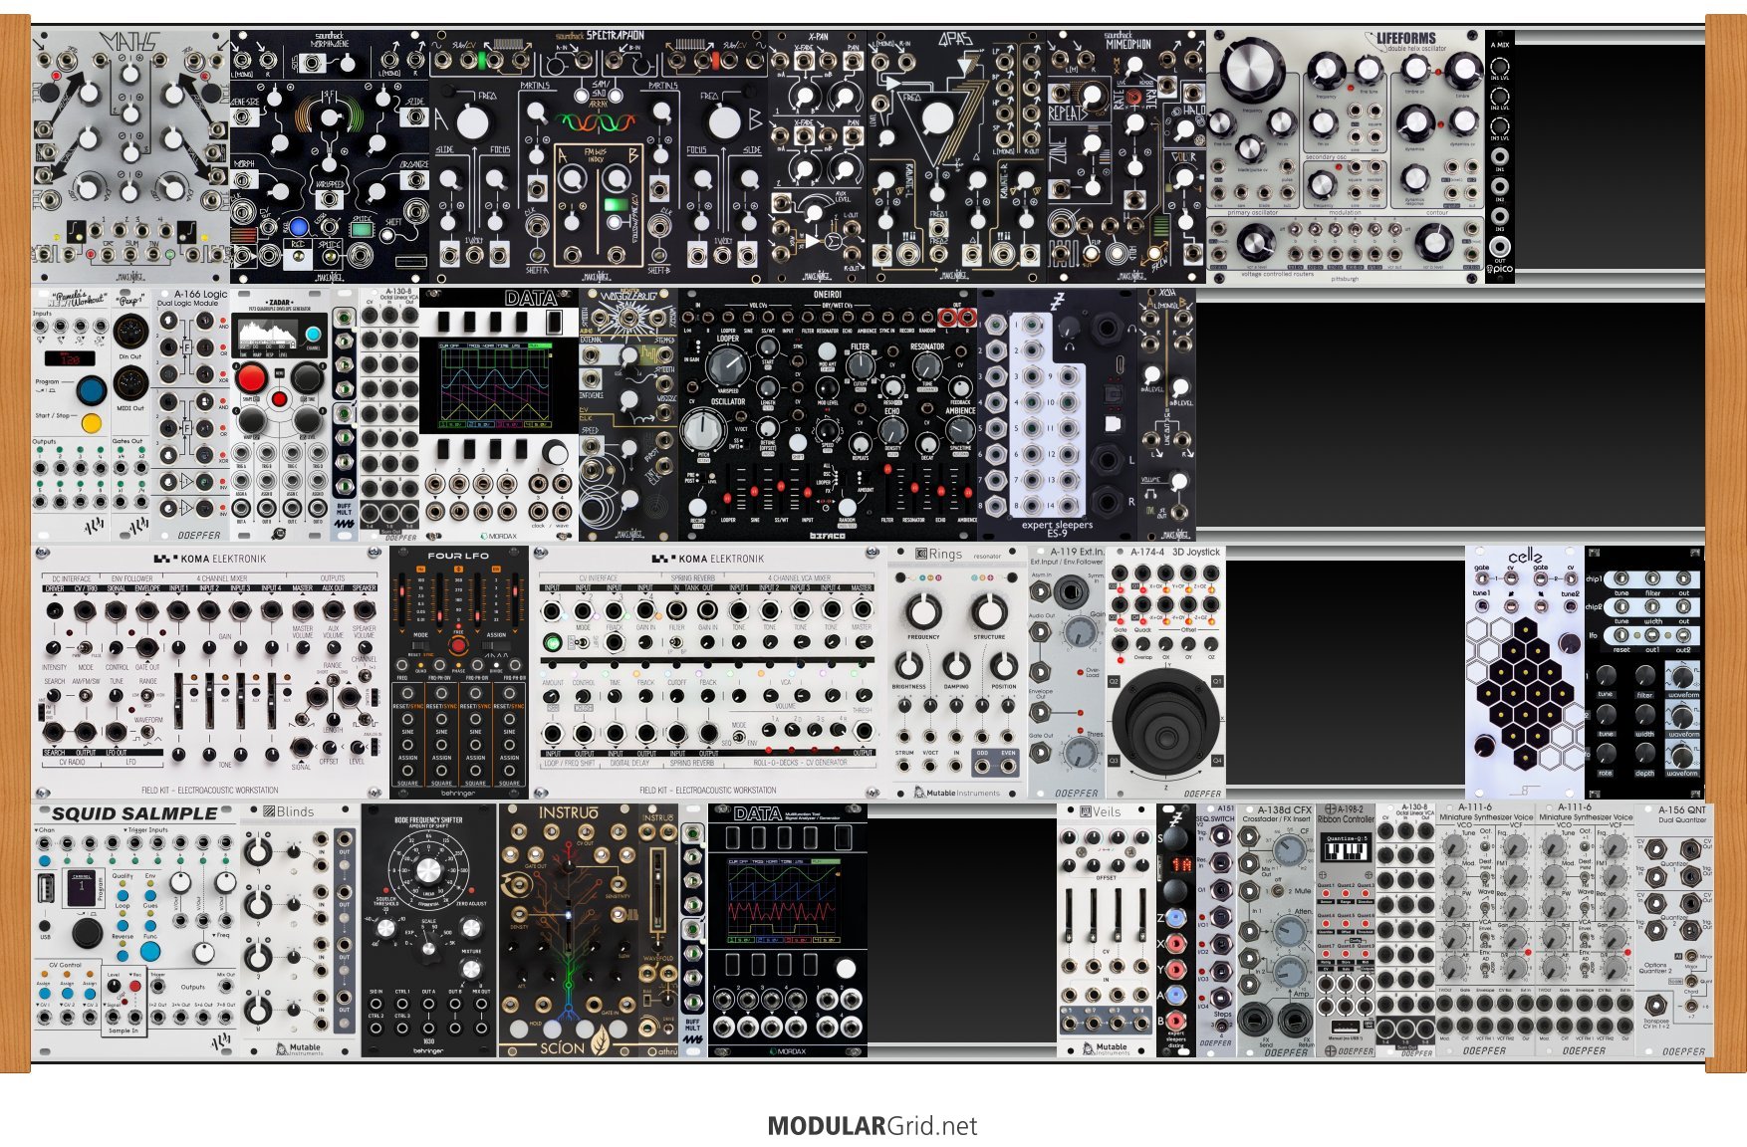
Task: Click the 'LIFEFORMS' module title
Action: click(1406, 39)
